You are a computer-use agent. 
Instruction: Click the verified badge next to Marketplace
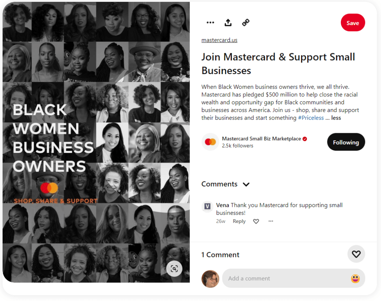[305, 139]
